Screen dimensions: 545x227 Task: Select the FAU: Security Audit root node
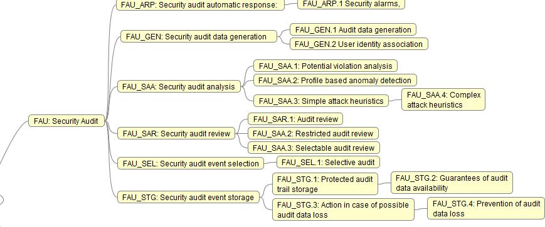click(66, 121)
